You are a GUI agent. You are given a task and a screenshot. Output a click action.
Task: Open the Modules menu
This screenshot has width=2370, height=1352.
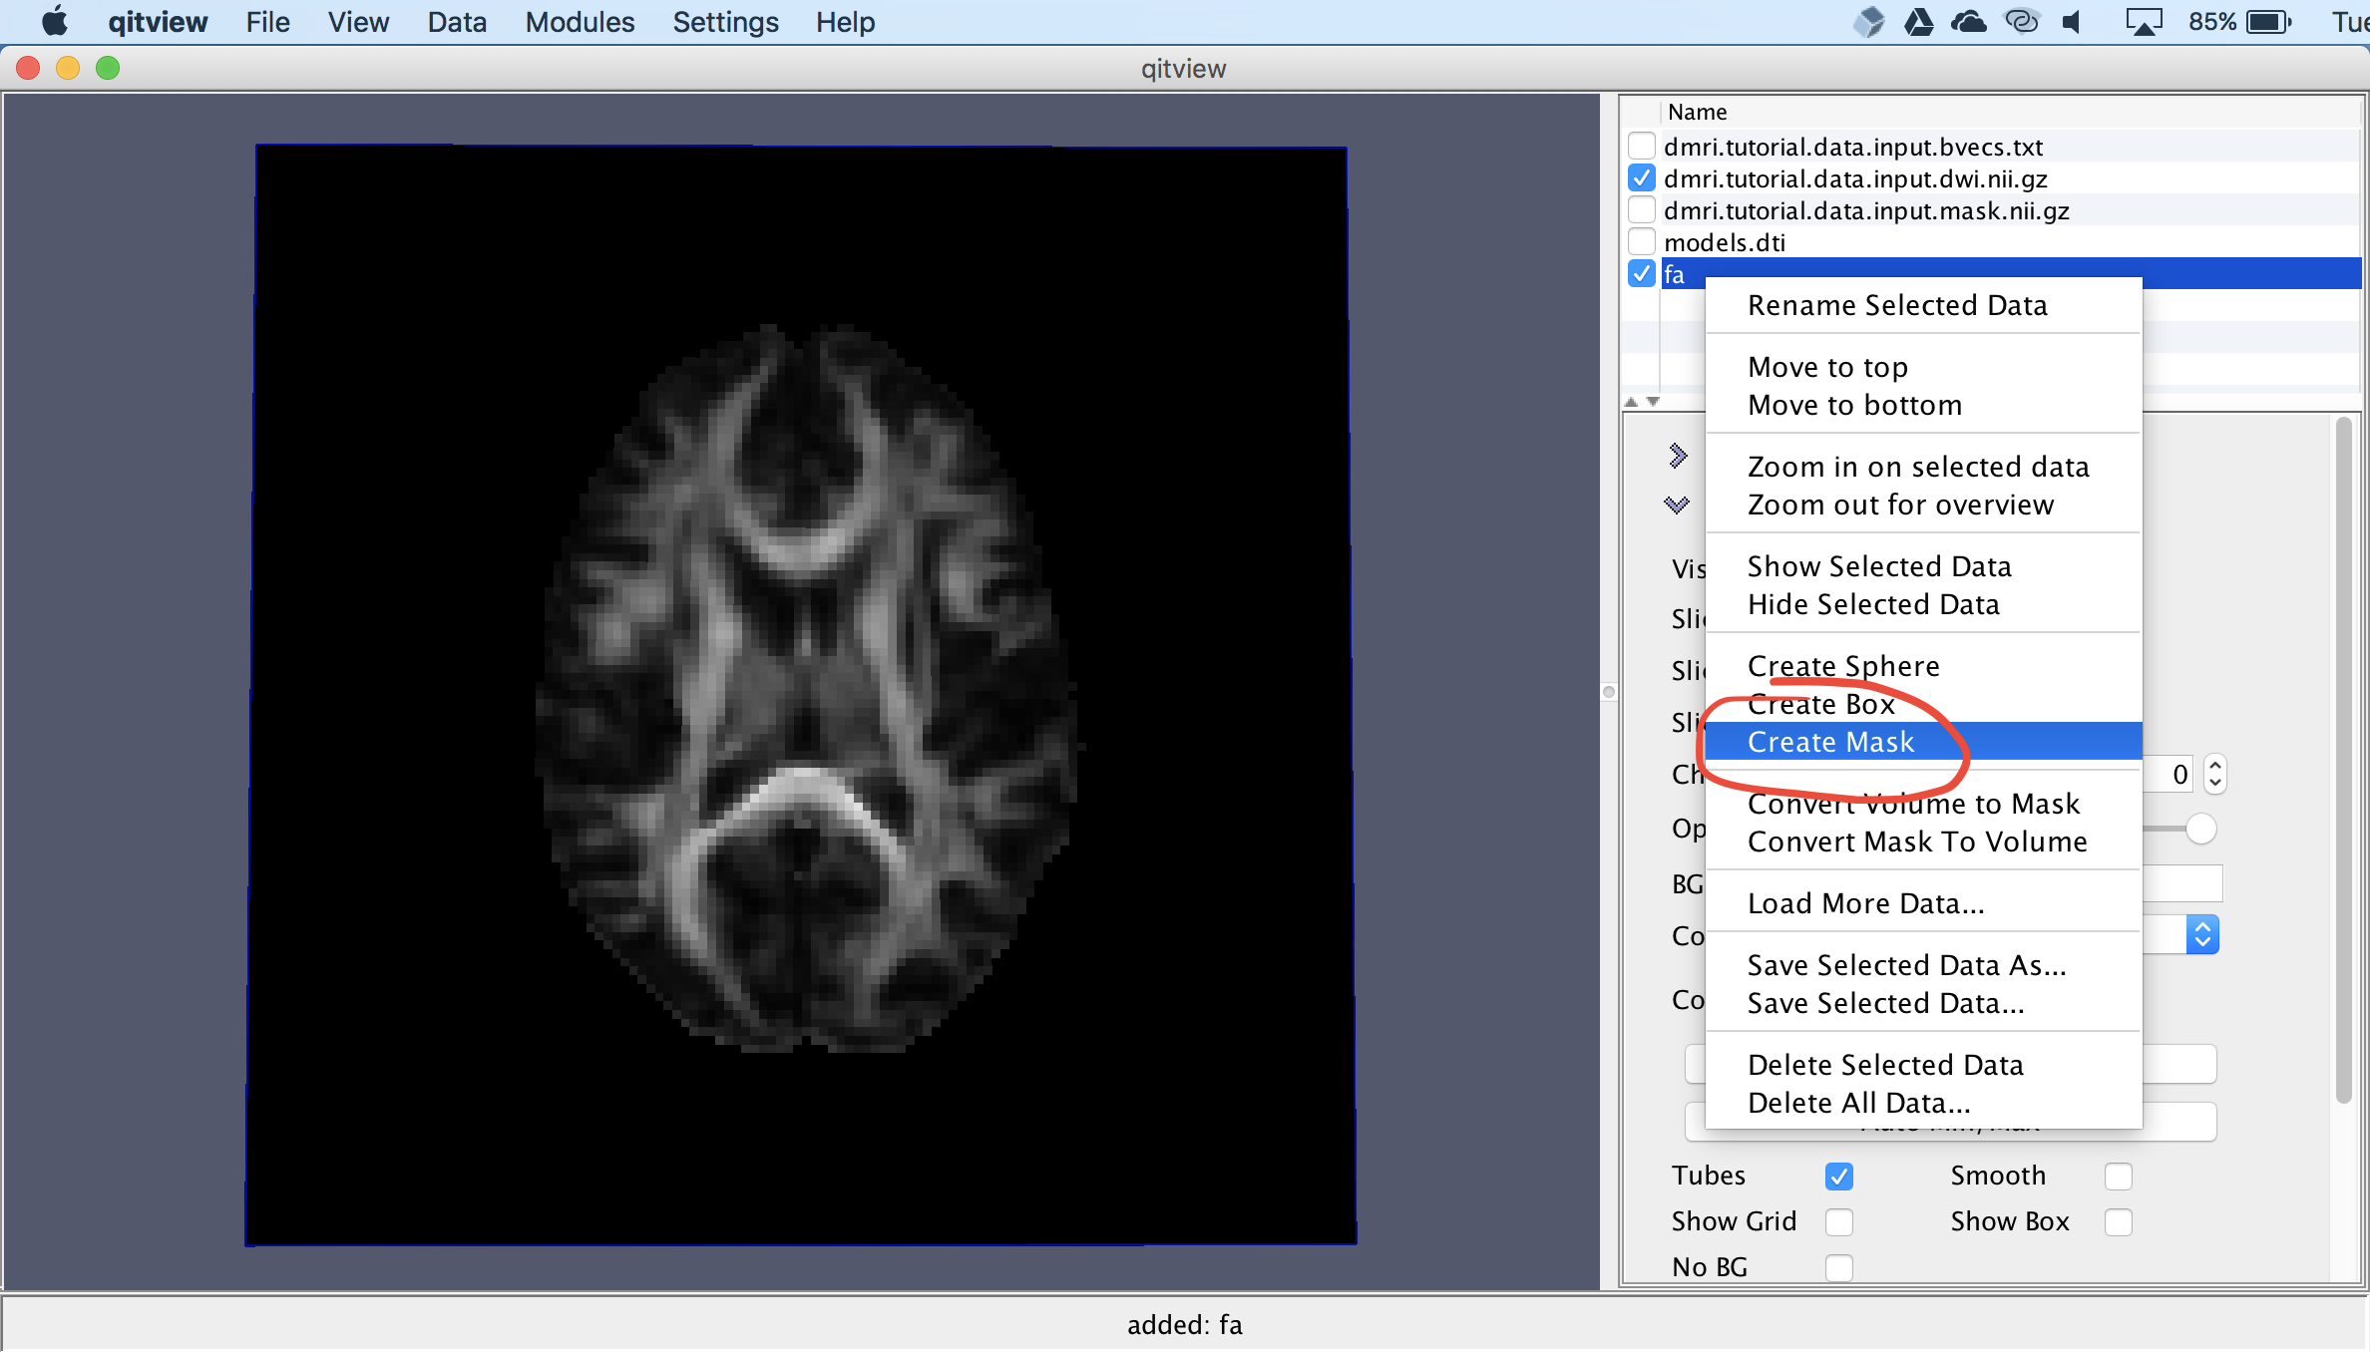pos(580,22)
